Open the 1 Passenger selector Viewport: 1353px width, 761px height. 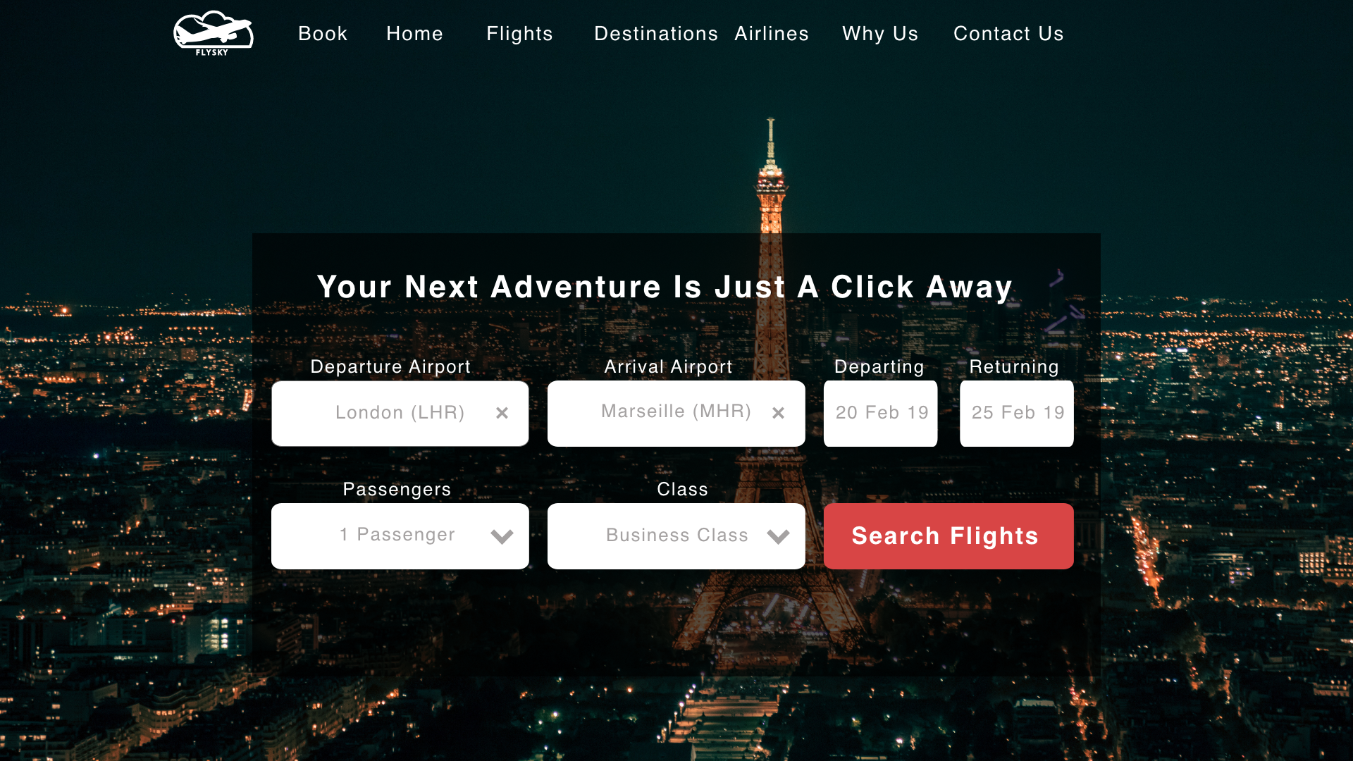pos(400,536)
